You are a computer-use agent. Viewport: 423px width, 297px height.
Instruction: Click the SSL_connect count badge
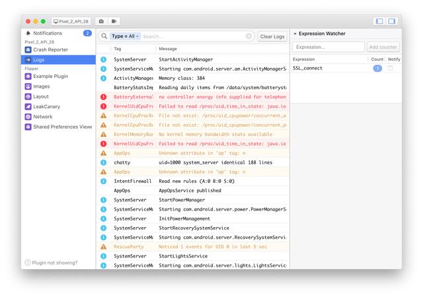377,68
